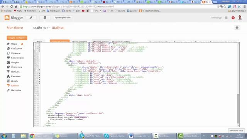This screenshot has height=139, width=247.
Task: Expand collapsed code at line 834
Action: 39,45
